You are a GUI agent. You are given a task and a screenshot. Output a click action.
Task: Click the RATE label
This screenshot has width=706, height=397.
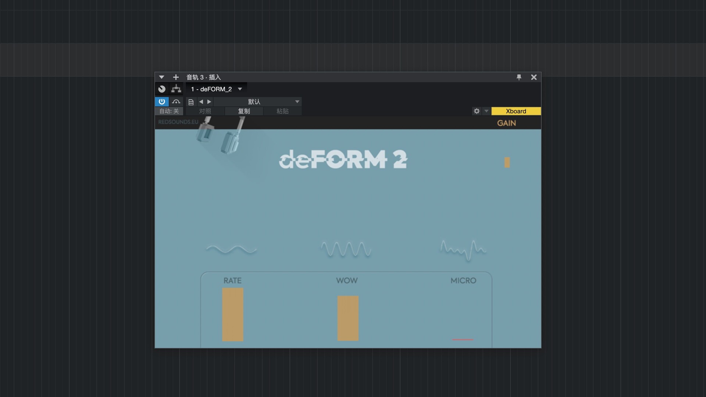(232, 280)
